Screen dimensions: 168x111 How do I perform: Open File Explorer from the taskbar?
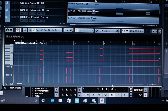click(x=60, y=101)
